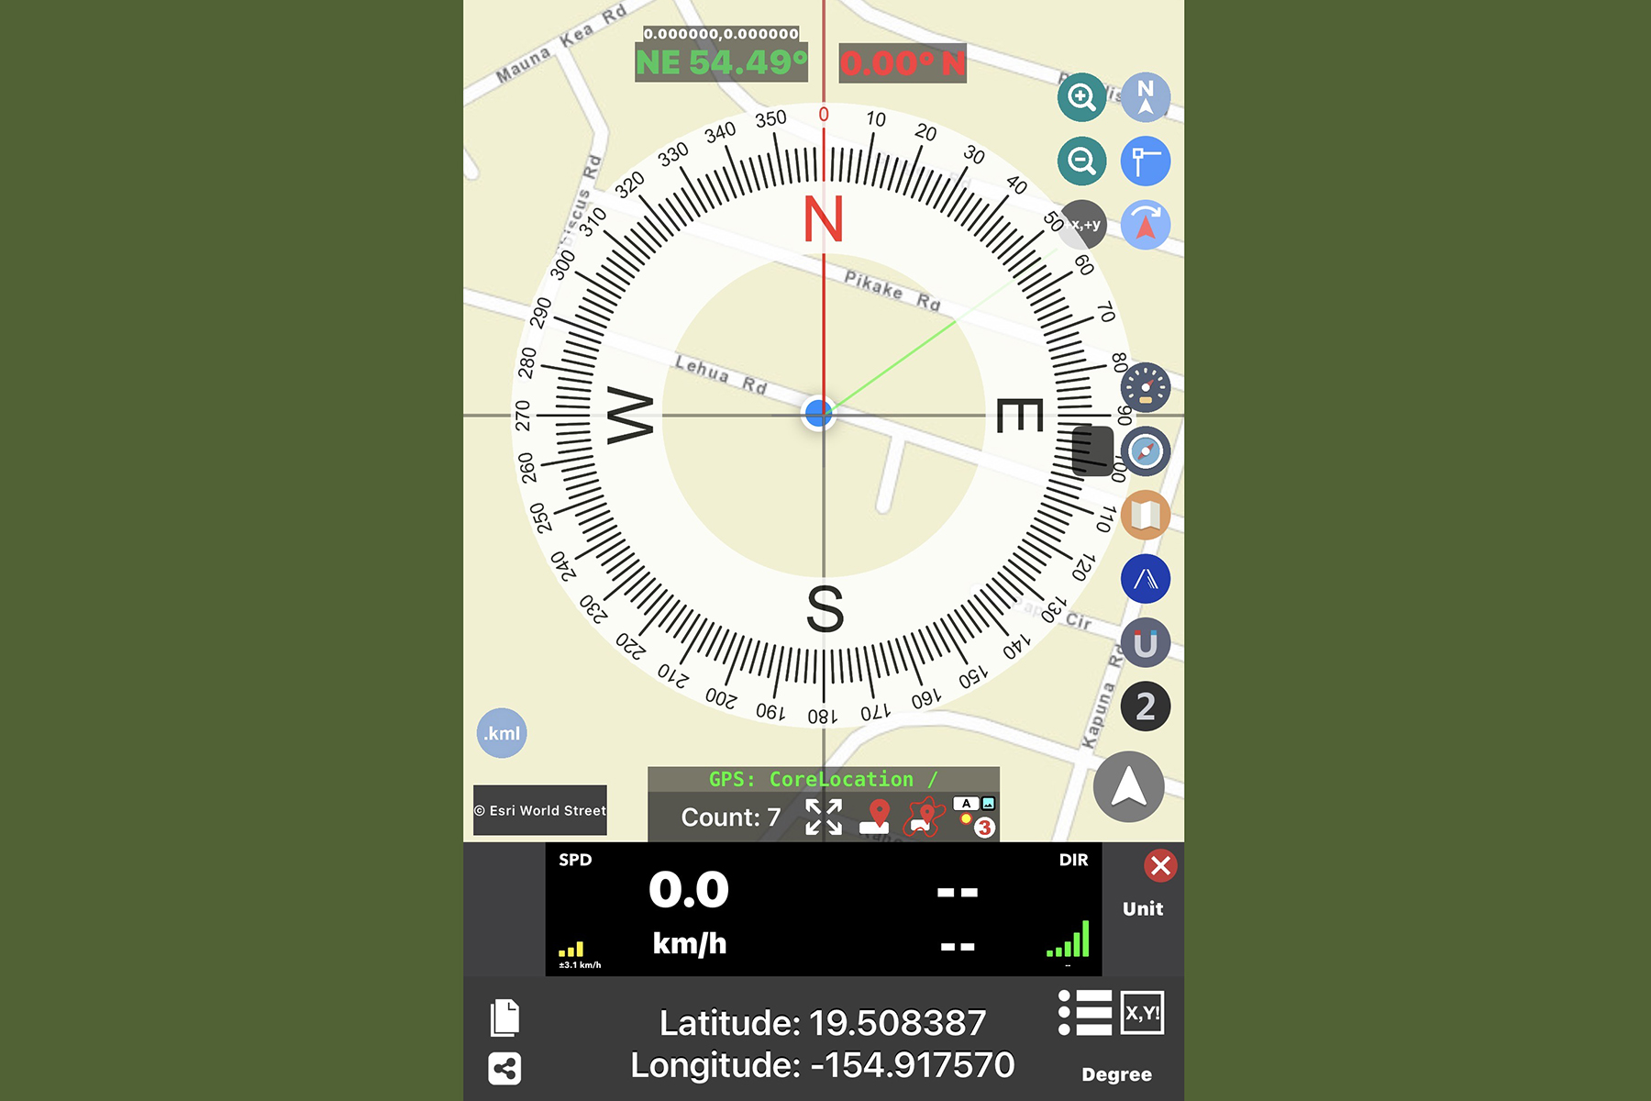Share the location with the share icon
The height and width of the screenshot is (1101, 1651).
click(x=504, y=1068)
